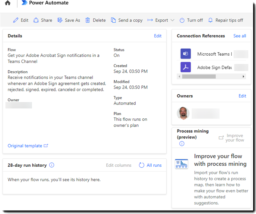Screen dimensions: 256x214
Task: Click the Home icon in the top bar
Action: pos(7,3)
